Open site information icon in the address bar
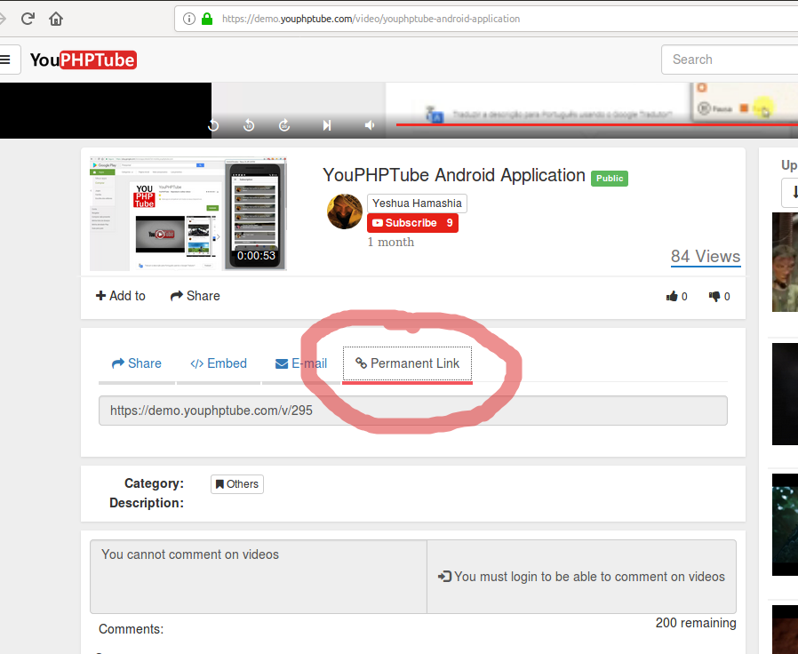Screen dimensions: 798x654 coord(188,19)
